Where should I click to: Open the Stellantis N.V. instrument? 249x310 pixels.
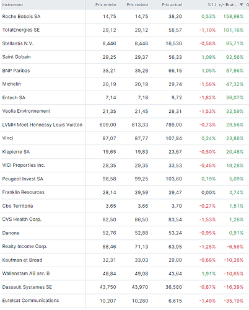[x=18, y=43]
